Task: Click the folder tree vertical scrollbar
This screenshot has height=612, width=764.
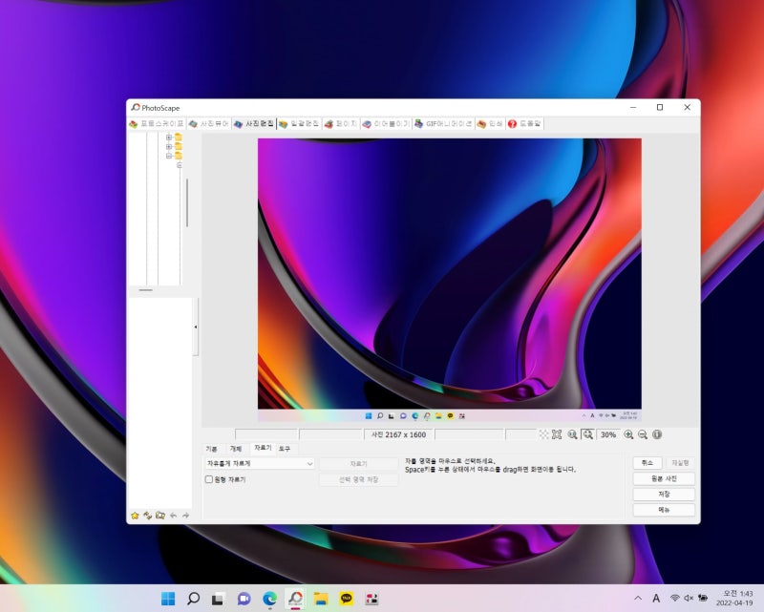Action: pyautogui.click(x=187, y=202)
